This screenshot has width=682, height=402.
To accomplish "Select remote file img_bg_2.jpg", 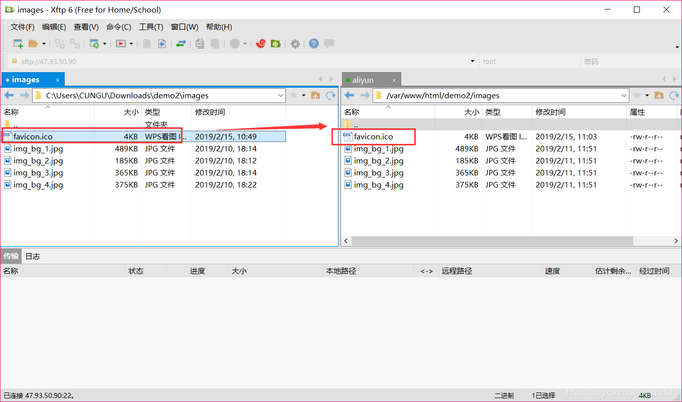I will coord(379,160).
